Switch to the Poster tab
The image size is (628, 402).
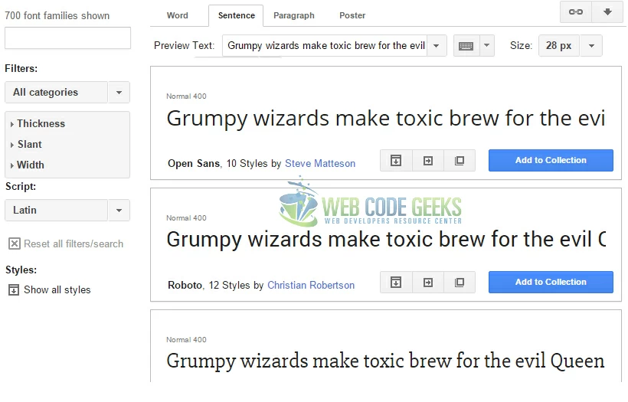(352, 15)
